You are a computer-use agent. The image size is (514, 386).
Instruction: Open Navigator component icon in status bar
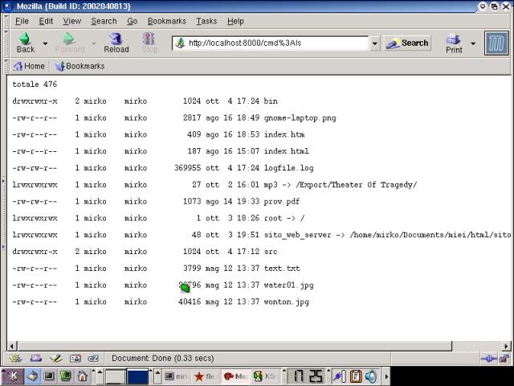pos(16,358)
